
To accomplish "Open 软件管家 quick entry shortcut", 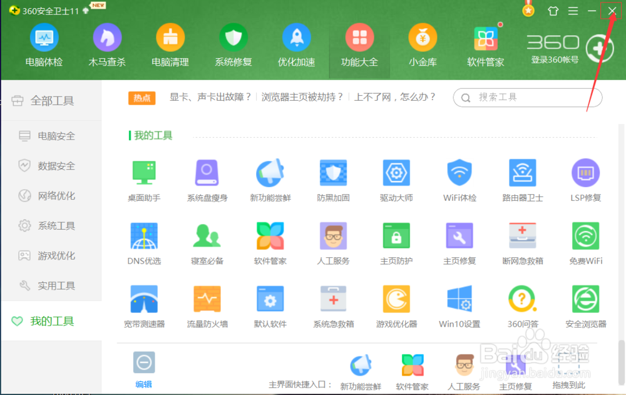I will tap(412, 372).
